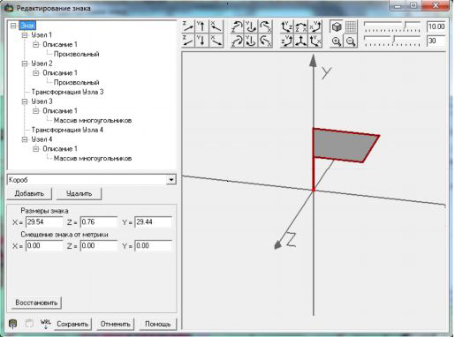Click the sign size X input field
Screen dimensions: 455x337
click(44, 222)
